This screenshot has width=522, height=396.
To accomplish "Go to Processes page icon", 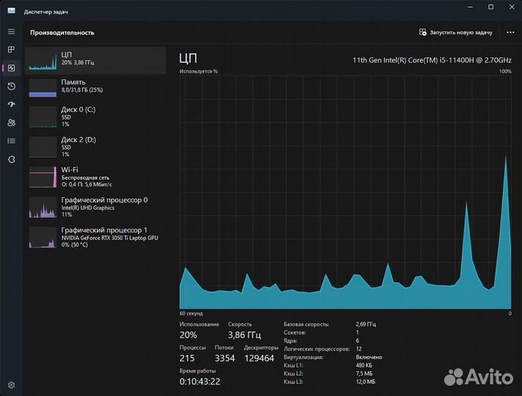I will pyautogui.click(x=11, y=50).
